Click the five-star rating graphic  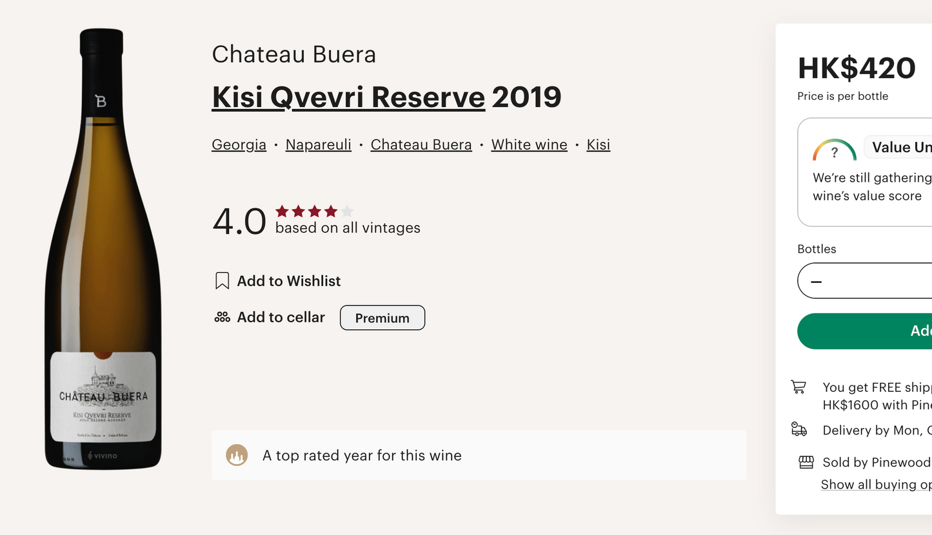[315, 211]
